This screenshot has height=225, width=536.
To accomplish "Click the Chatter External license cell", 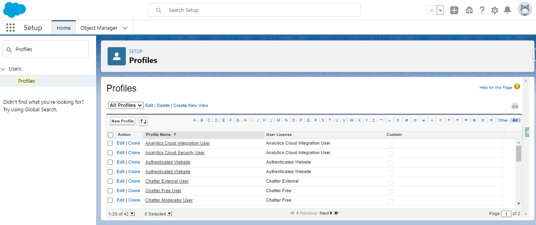I will pos(282,181).
